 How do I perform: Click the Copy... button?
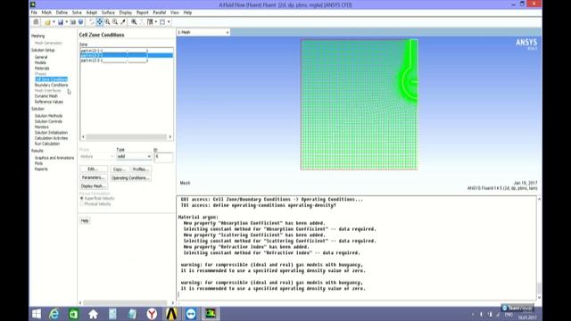coord(120,169)
